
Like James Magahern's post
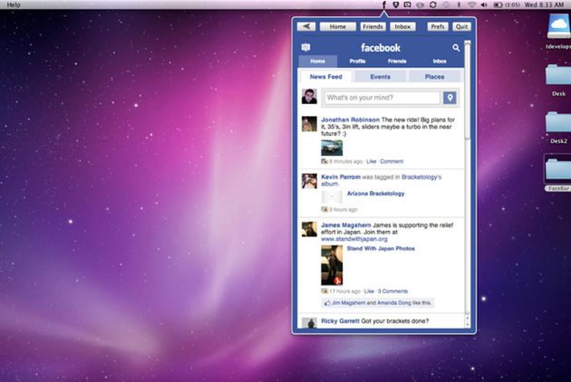(x=369, y=291)
